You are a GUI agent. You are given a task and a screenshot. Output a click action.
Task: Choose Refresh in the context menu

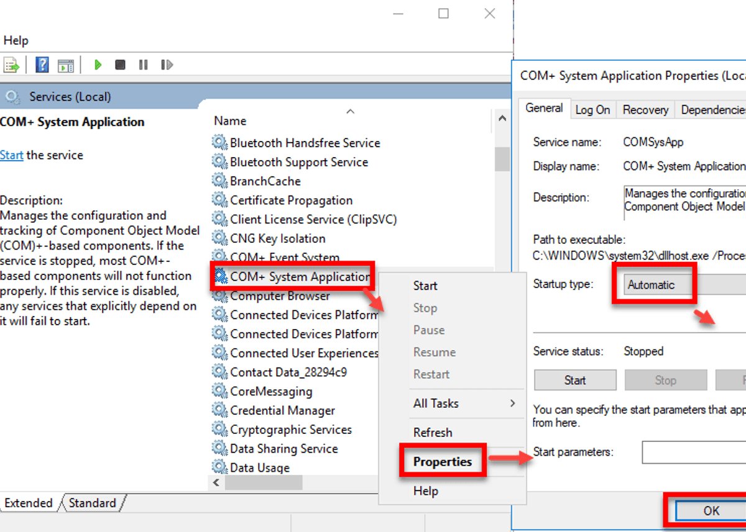[x=433, y=433]
